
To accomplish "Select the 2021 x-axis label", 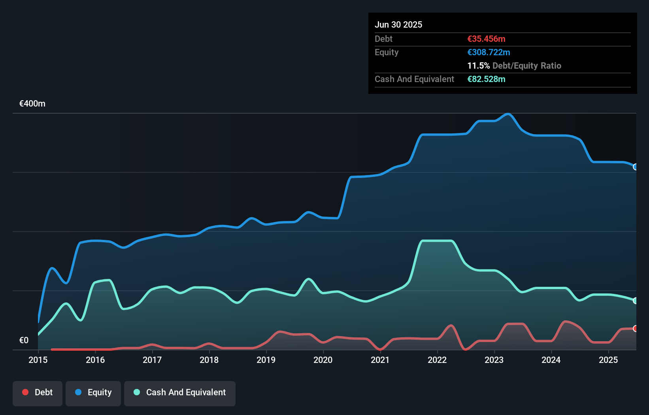I will [x=380, y=360].
